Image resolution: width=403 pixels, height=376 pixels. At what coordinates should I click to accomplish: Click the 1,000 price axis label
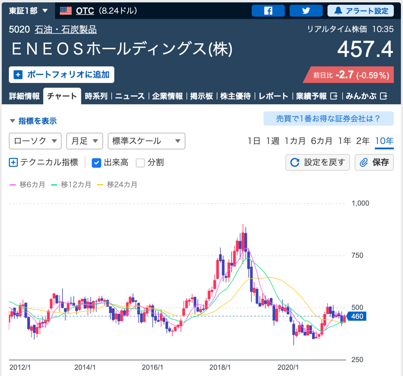point(360,203)
